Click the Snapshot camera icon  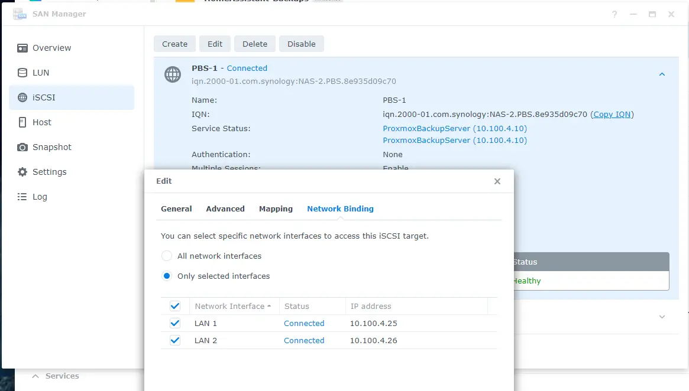[22, 147]
